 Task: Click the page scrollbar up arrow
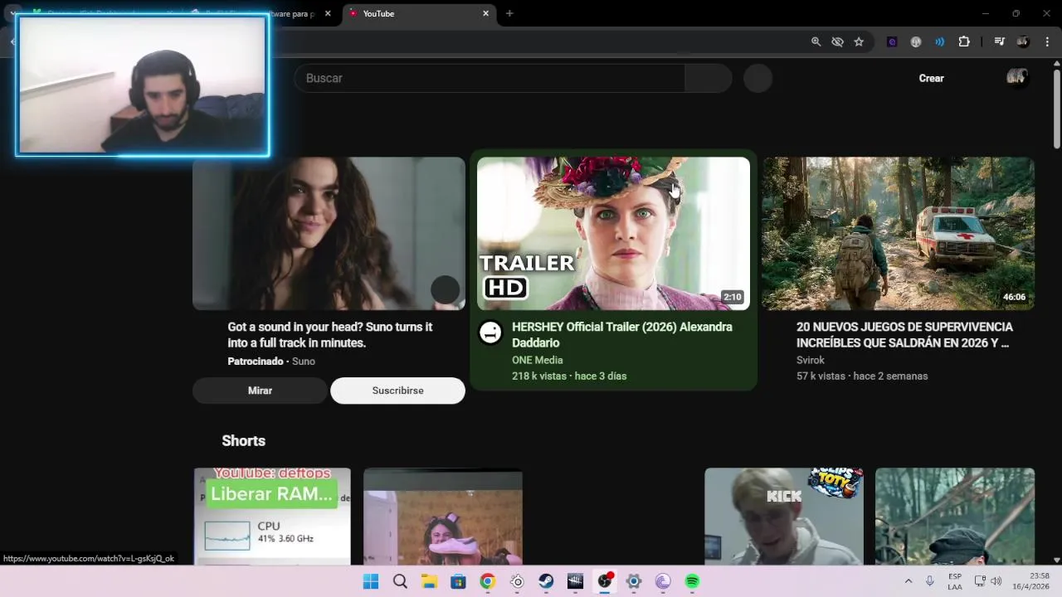pos(1056,64)
